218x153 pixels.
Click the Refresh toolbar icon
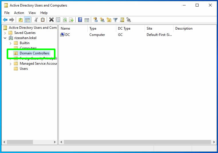65,20
